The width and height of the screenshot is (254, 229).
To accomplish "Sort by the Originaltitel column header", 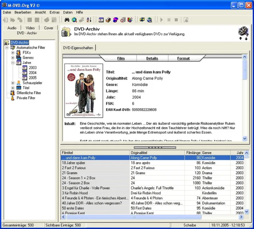I will click(157, 153).
